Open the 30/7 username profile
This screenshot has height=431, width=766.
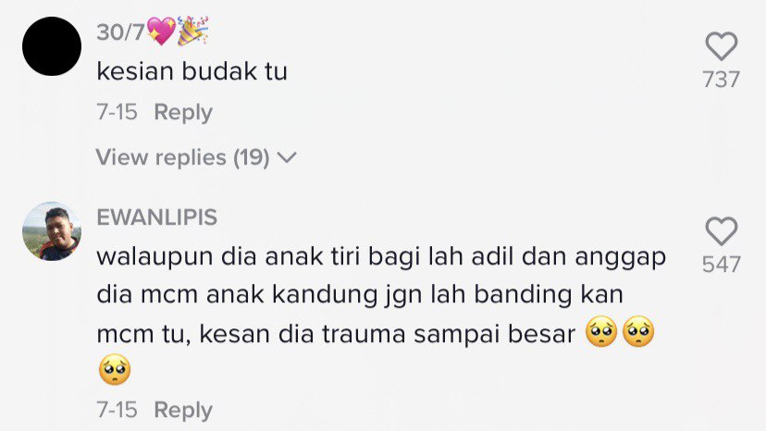tap(153, 31)
